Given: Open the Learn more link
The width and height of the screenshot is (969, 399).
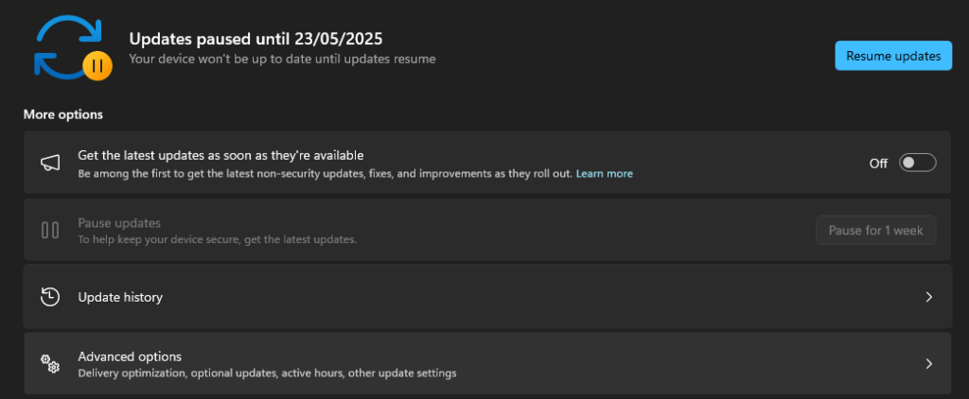Looking at the screenshot, I should click(x=605, y=174).
